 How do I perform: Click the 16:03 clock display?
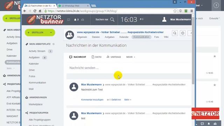tap(129, 20)
